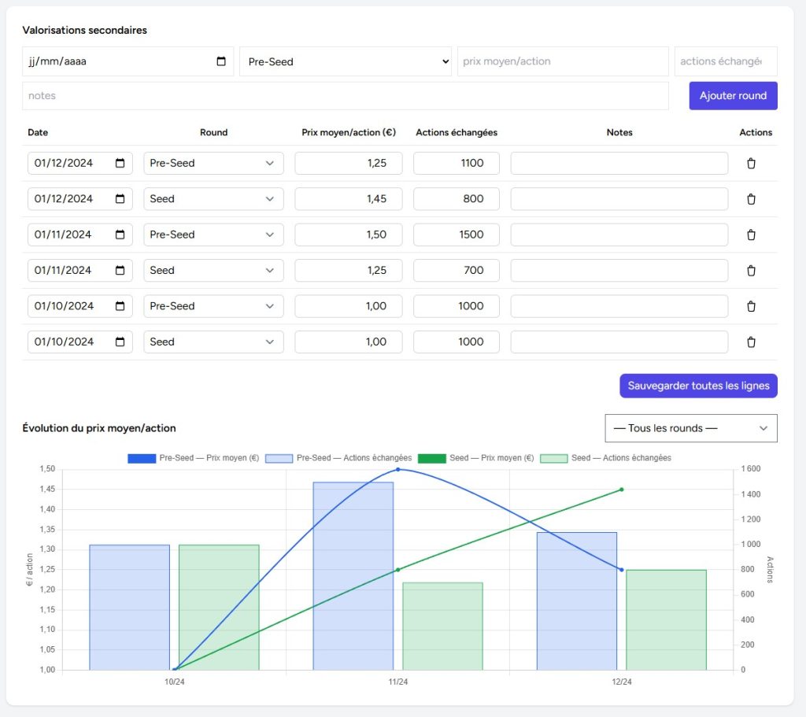The image size is (806, 717).
Task: Open round dropdown for the 01/11/2024 Seed row
Action: [x=213, y=271]
